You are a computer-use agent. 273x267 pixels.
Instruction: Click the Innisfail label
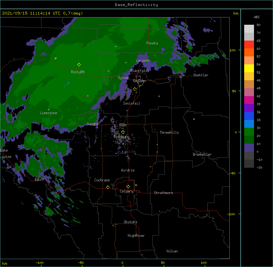click(x=131, y=103)
